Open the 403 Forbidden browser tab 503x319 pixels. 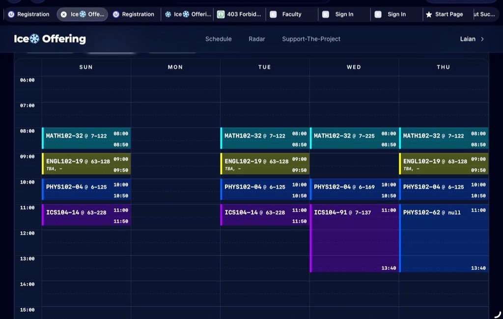(x=240, y=14)
